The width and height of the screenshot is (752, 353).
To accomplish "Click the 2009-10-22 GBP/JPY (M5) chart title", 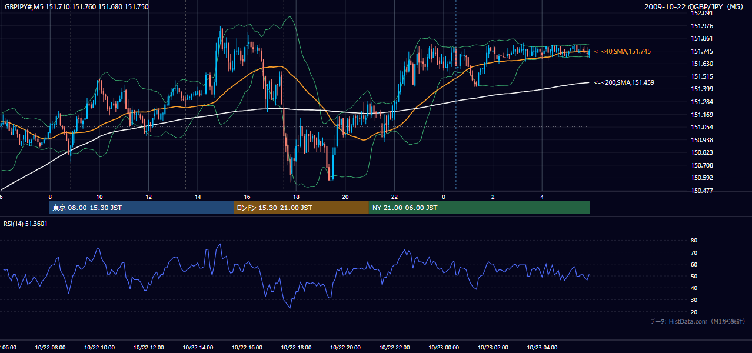I will tap(694, 7).
